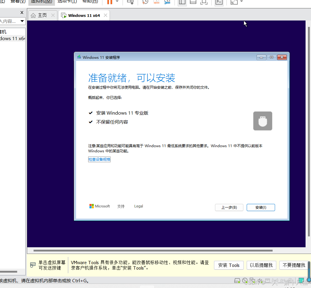Click the VM horizontal scrollbar
This screenshot has height=288, width=311.
[153, 251]
